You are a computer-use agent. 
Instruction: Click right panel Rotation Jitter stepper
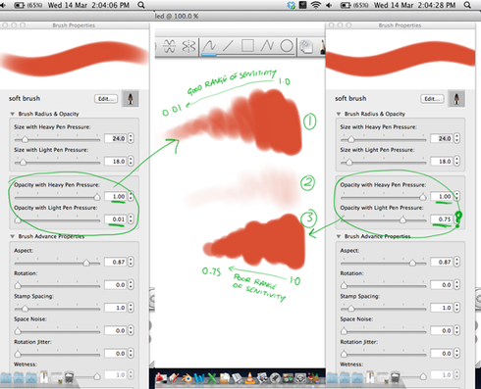point(456,354)
